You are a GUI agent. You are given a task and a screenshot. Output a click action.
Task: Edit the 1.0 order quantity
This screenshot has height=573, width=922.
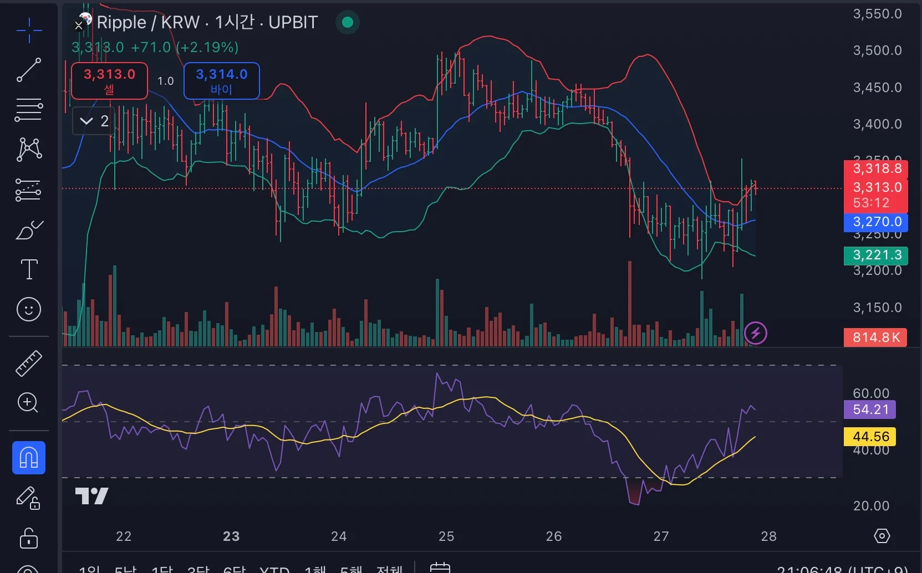[x=166, y=81]
